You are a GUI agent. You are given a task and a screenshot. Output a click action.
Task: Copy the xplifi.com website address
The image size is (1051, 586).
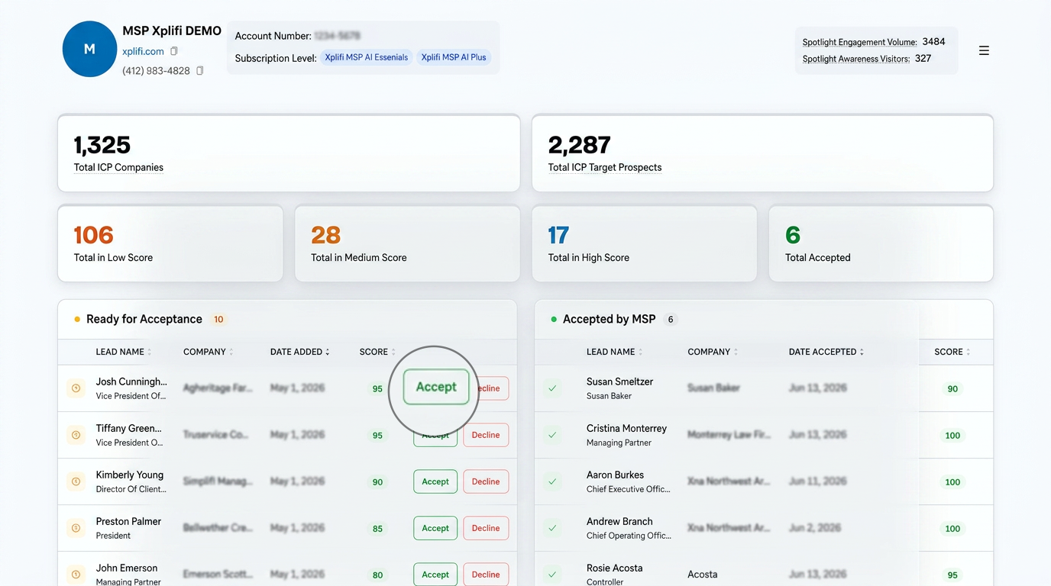click(174, 51)
